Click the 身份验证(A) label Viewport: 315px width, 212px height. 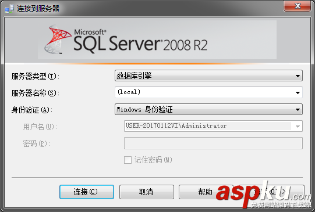pyautogui.click(x=32, y=110)
